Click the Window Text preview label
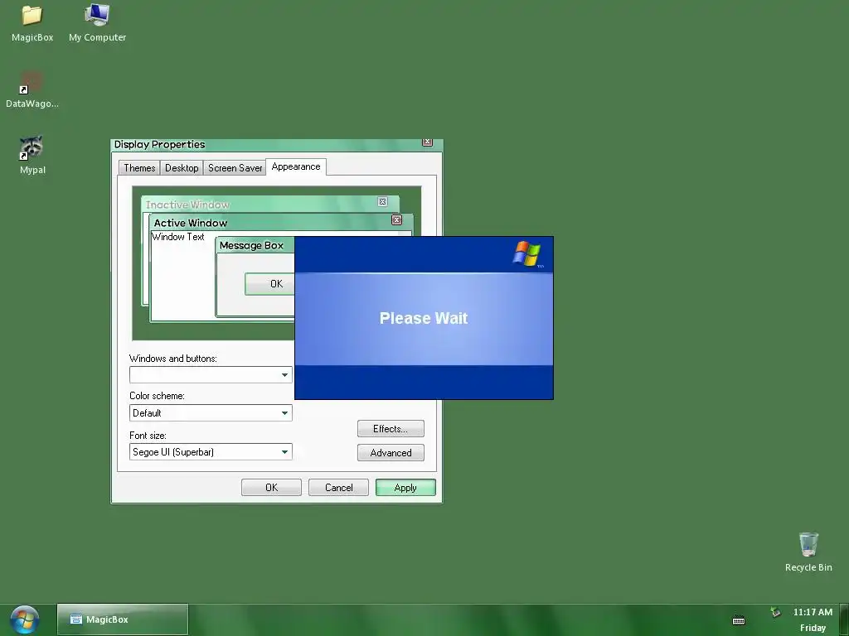Image resolution: width=849 pixels, height=636 pixels. (x=177, y=237)
